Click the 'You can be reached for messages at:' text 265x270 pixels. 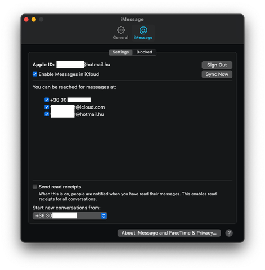tap(74, 87)
